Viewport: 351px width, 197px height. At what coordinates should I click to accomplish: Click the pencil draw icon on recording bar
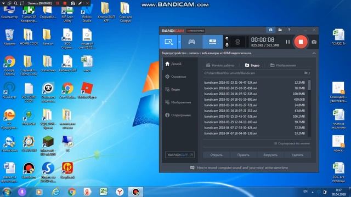click(x=80, y=3)
